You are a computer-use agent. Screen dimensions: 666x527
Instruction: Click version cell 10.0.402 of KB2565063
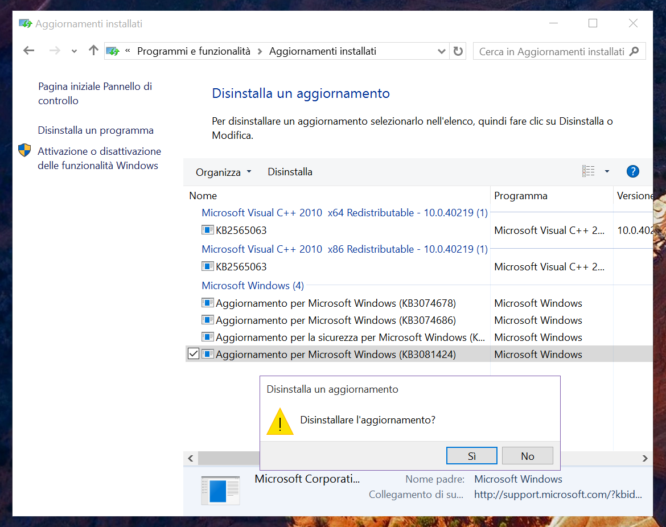(635, 230)
